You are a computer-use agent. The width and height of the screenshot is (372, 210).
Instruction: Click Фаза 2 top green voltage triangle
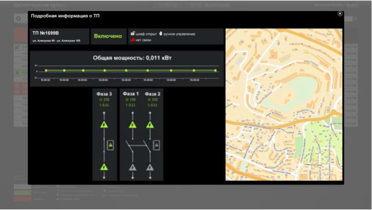150,125
